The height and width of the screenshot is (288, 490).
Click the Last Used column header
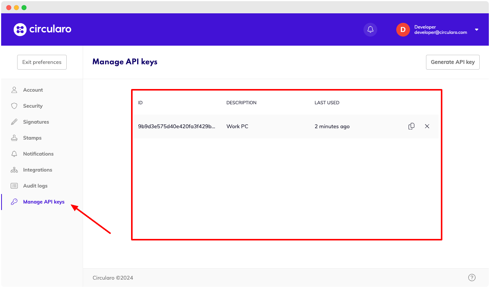(x=327, y=102)
